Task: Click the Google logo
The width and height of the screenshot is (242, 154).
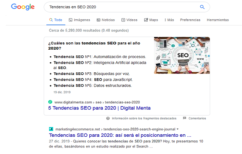Action: pyautogui.click(x=23, y=7)
